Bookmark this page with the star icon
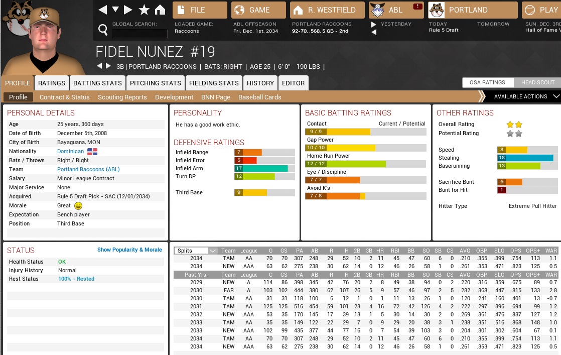Screen dimensions: 561x355 point(144,10)
